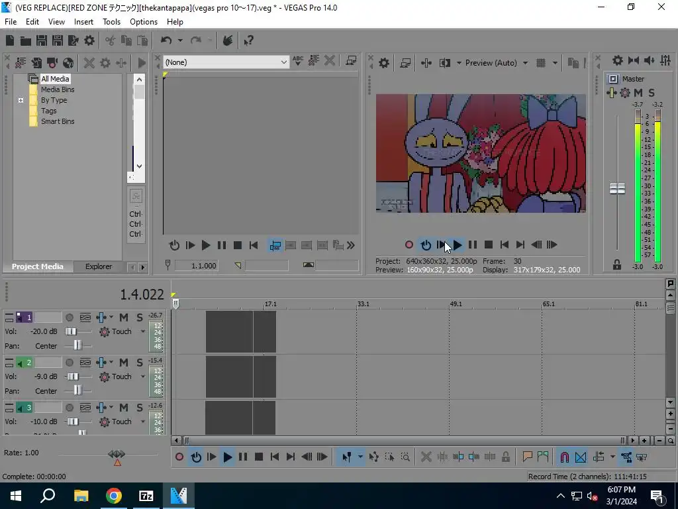Open track 2 Touch automation dropdown

143,376
